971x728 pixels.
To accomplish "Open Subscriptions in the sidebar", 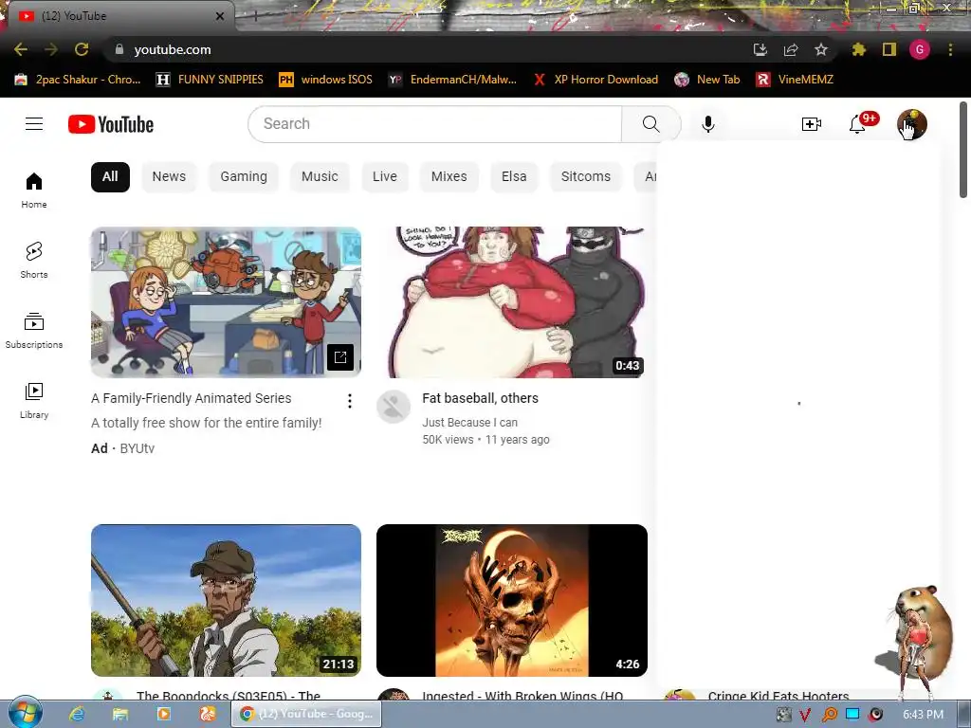I will [x=34, y=331].
